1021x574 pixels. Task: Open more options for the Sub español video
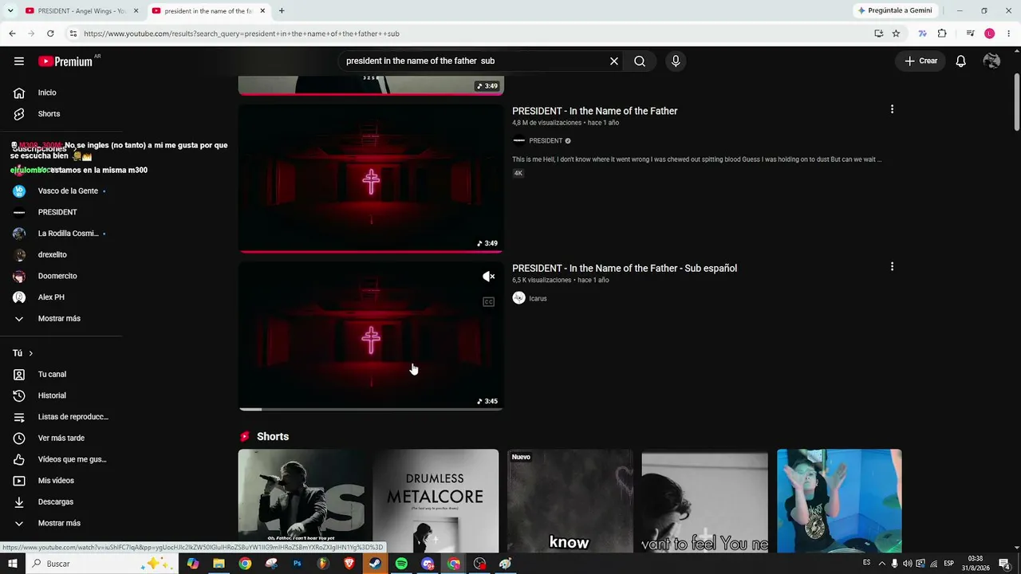892,267
